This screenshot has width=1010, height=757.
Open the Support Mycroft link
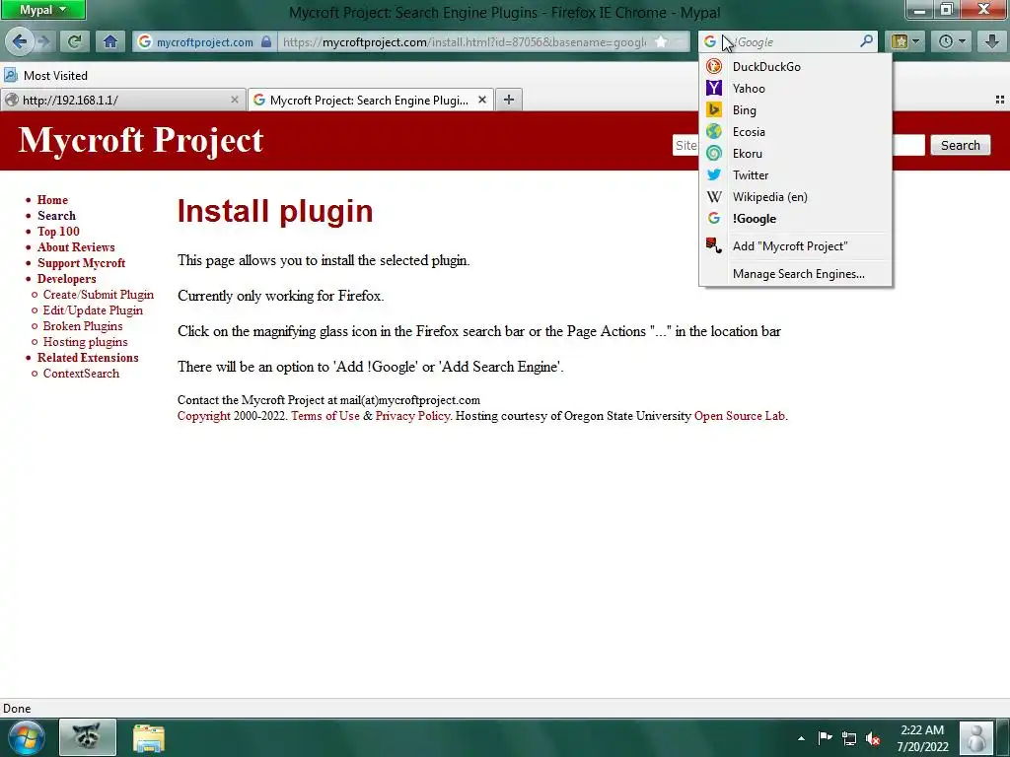(81, 262)
